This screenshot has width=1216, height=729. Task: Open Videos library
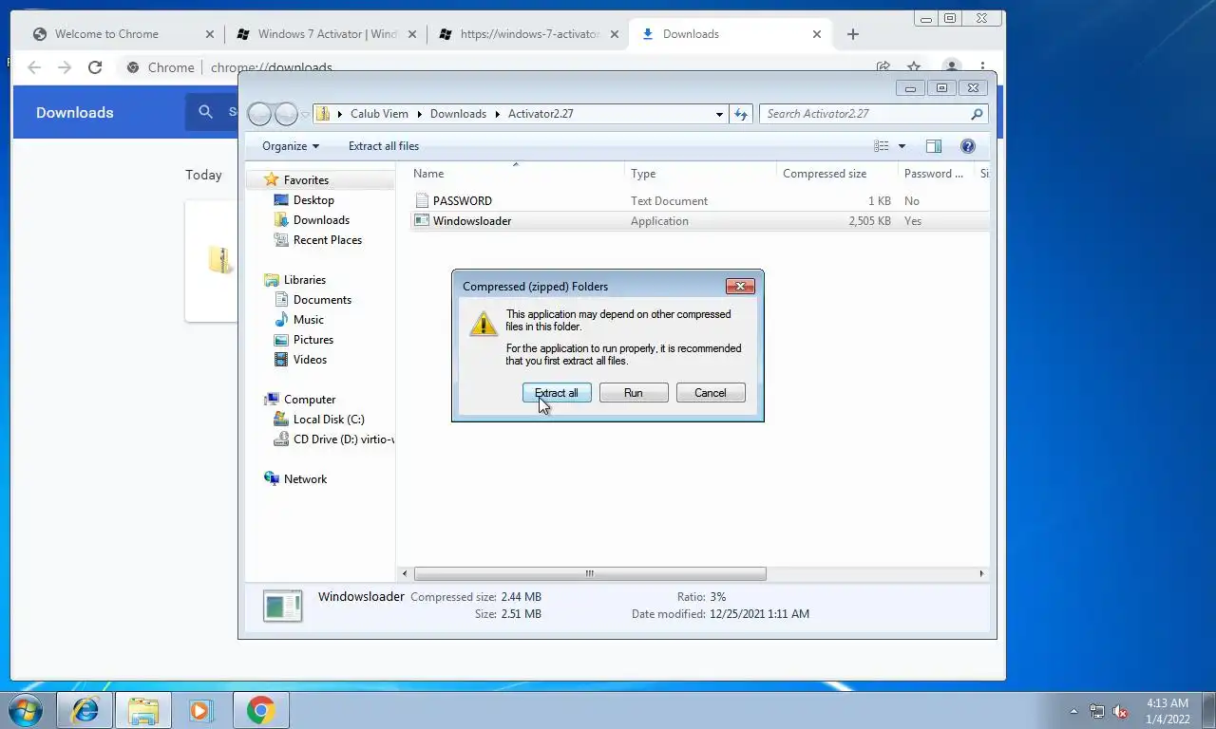310,360
